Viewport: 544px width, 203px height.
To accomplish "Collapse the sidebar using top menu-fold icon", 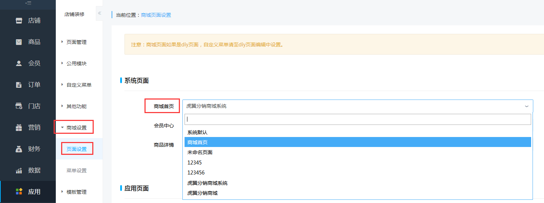I will tap(28, 3).
